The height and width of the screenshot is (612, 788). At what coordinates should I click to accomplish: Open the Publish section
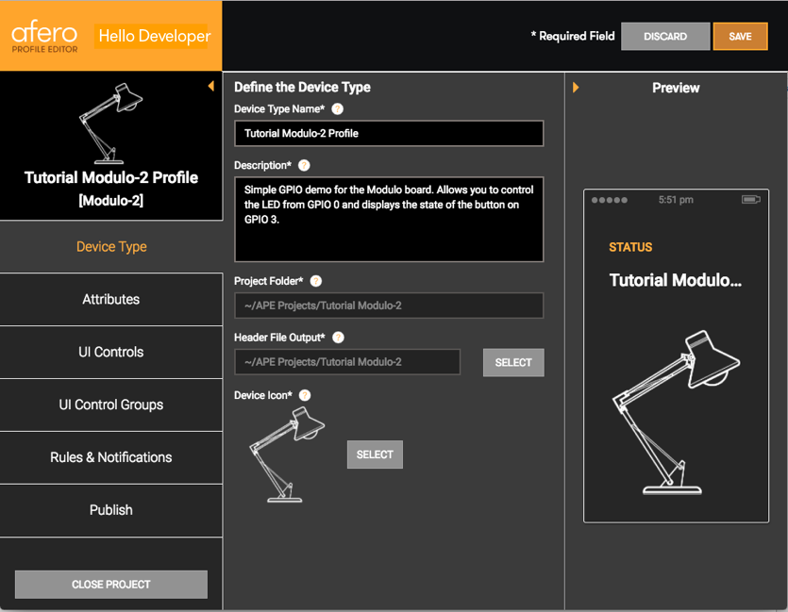pyautogui.click(x=111, y=510)
